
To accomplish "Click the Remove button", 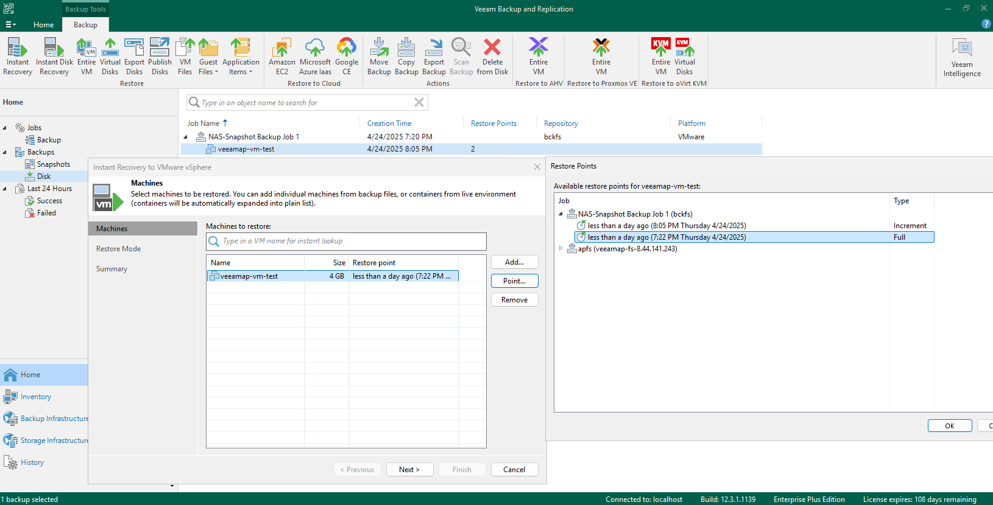I will pos(514,300).
